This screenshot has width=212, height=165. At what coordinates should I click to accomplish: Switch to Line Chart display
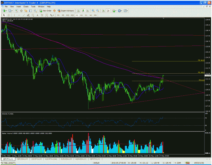click(x=88, y=11)
